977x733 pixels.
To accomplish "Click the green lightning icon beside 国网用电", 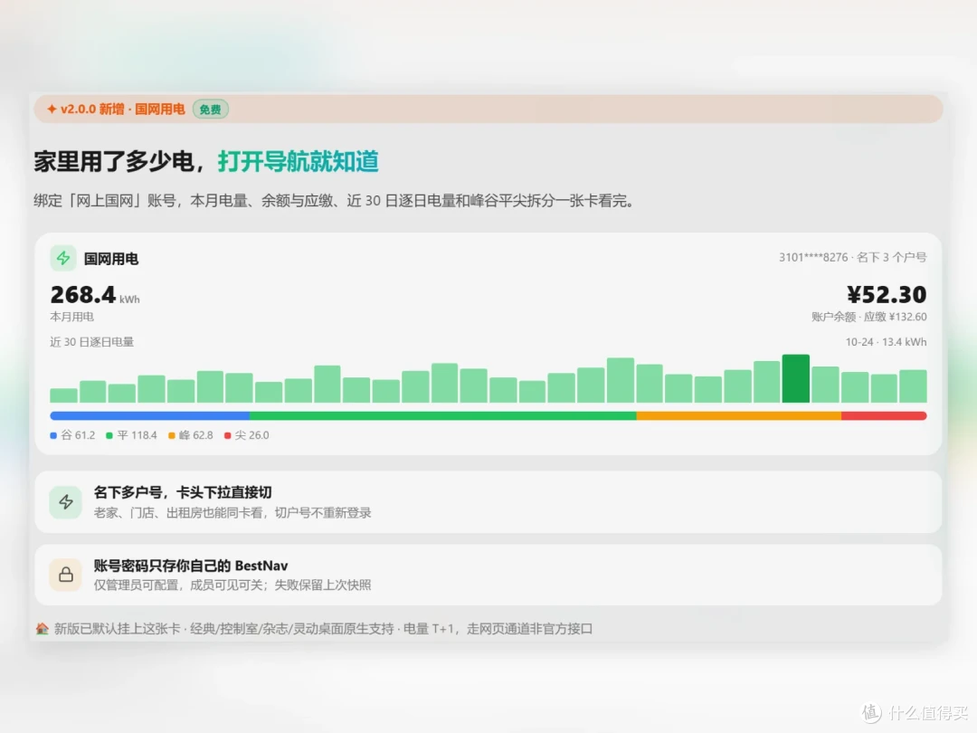I will click(x=63, y=257).
